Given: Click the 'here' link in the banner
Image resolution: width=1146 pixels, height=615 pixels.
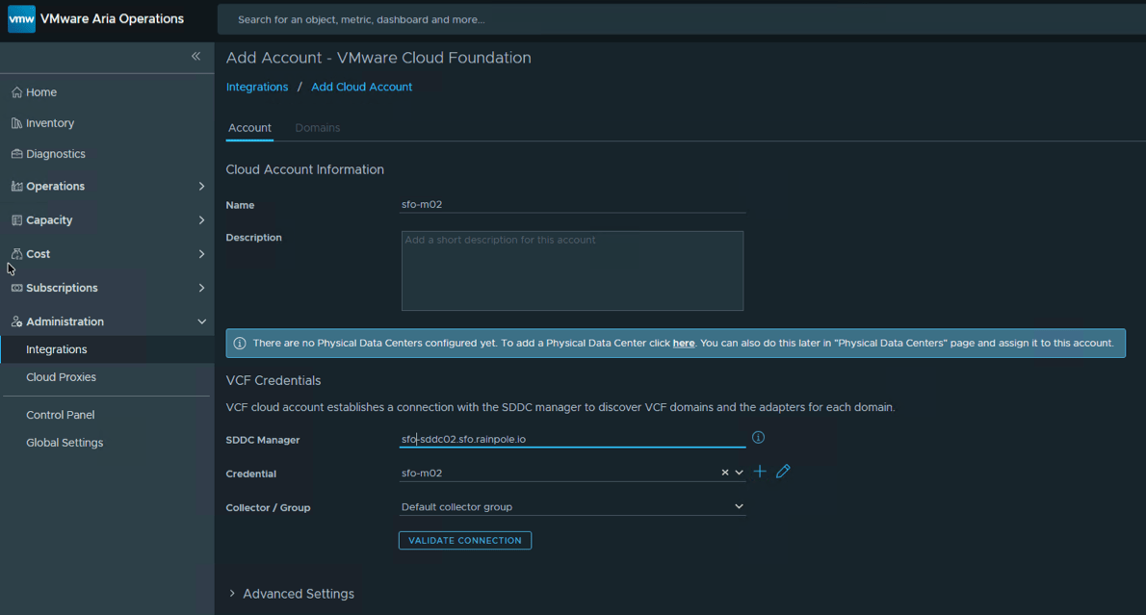Looking at the screenshot, I should pos(684,344).
